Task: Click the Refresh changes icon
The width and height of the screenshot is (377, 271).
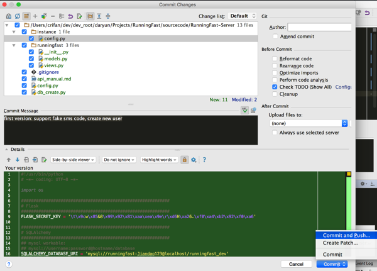Action: click(18, 16)
